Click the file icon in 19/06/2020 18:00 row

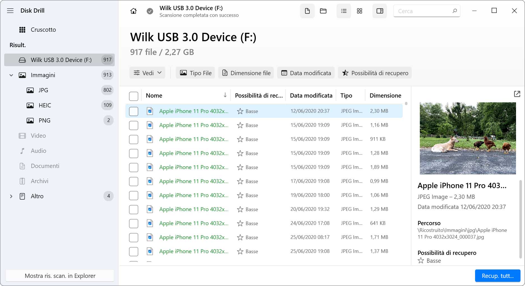[x=150, y=195]
